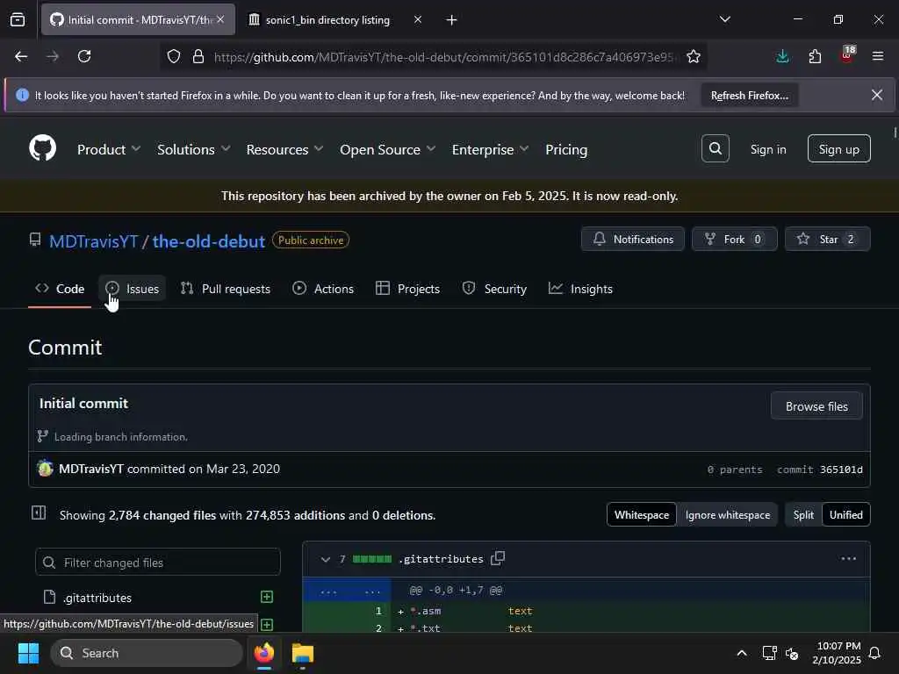Close the sonic1_bin directory listing tab
The width and height of the screenshot is (899, 674).
417,19
